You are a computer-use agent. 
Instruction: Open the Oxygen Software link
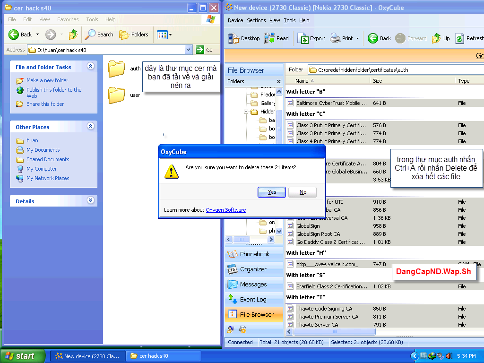tap(226, 210)
